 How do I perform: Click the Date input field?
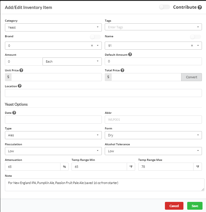pos(53,120)
